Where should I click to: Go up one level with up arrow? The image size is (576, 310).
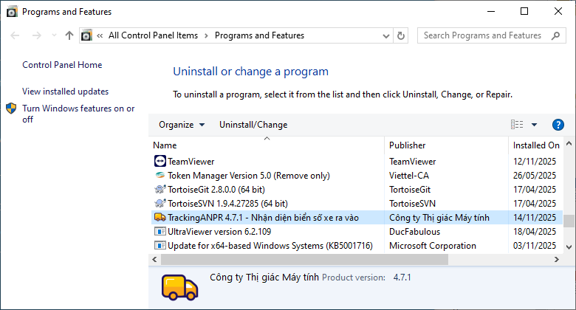[69, 35]
